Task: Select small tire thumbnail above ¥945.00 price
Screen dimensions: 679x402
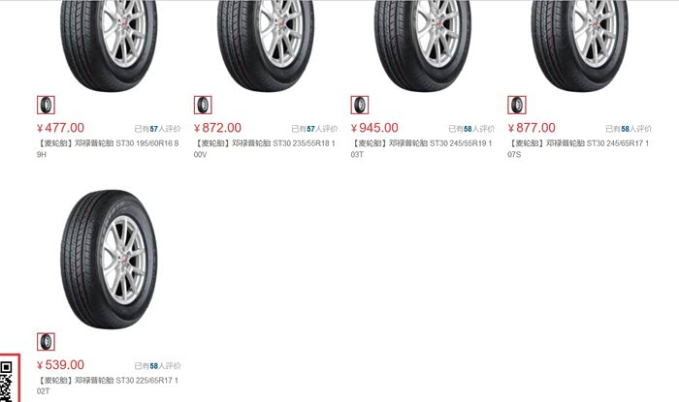Action: (x=360, y=105)
